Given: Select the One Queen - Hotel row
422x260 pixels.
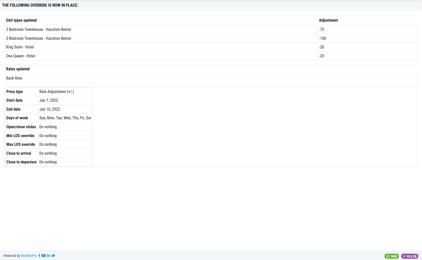Looking at the screenshot, I should point(21,56).
